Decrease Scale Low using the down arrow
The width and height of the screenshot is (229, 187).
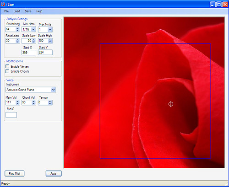(x=33, y=42)
